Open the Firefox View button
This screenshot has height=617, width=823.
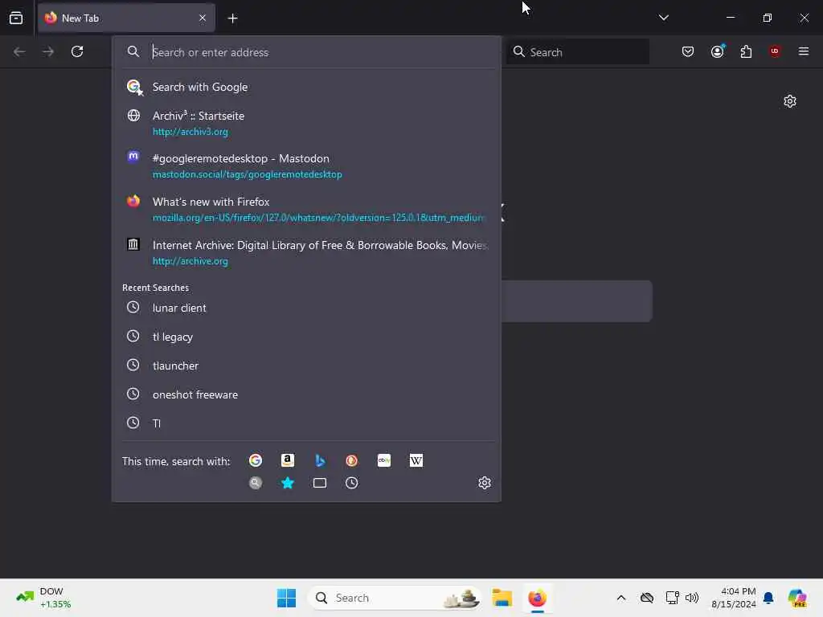[16, 18]
